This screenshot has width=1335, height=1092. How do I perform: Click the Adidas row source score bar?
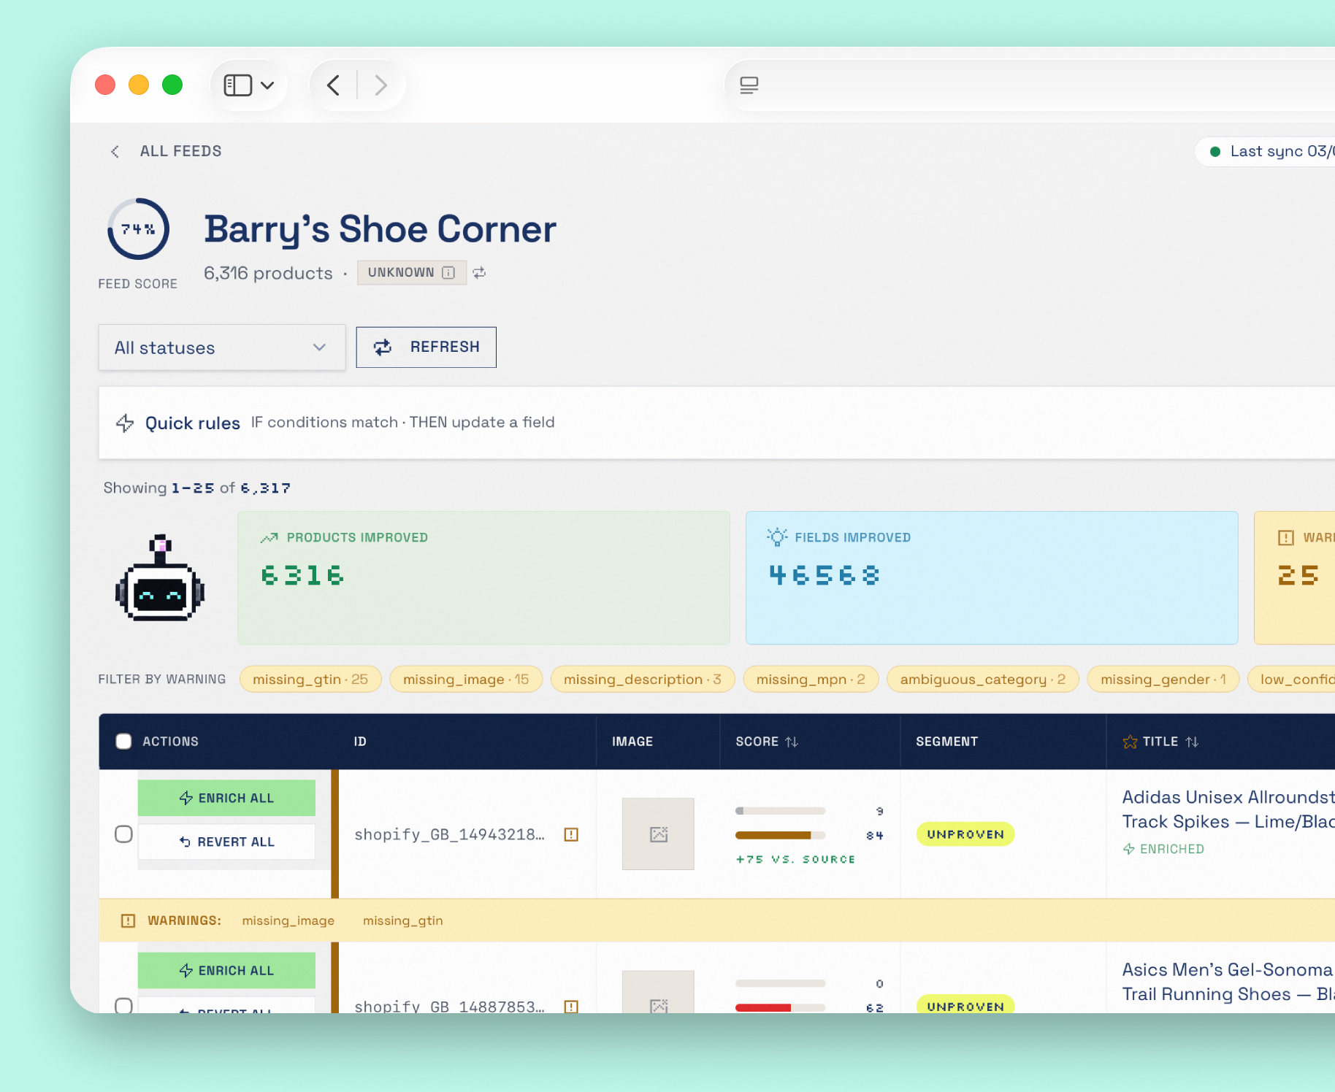781,811
